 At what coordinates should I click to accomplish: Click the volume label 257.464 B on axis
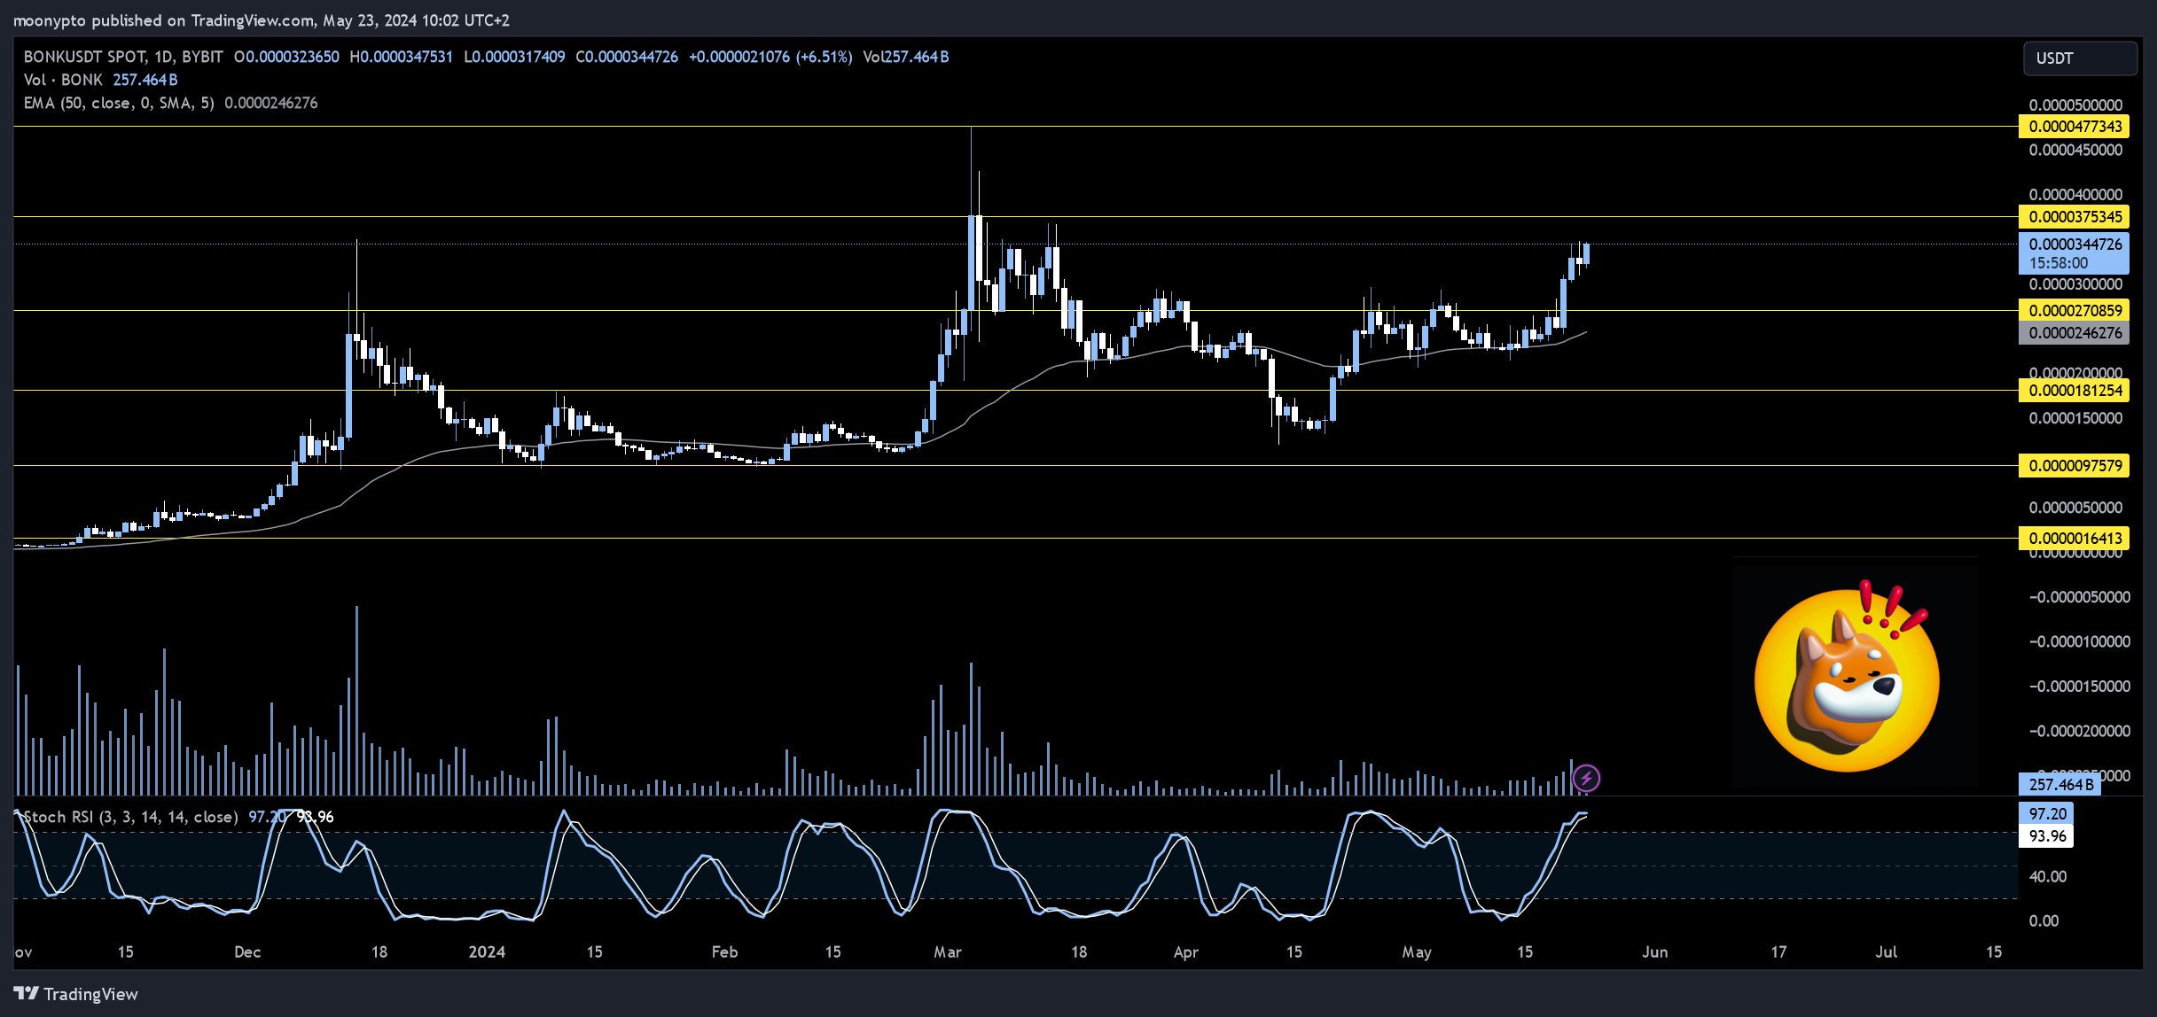click(2060, 785)
